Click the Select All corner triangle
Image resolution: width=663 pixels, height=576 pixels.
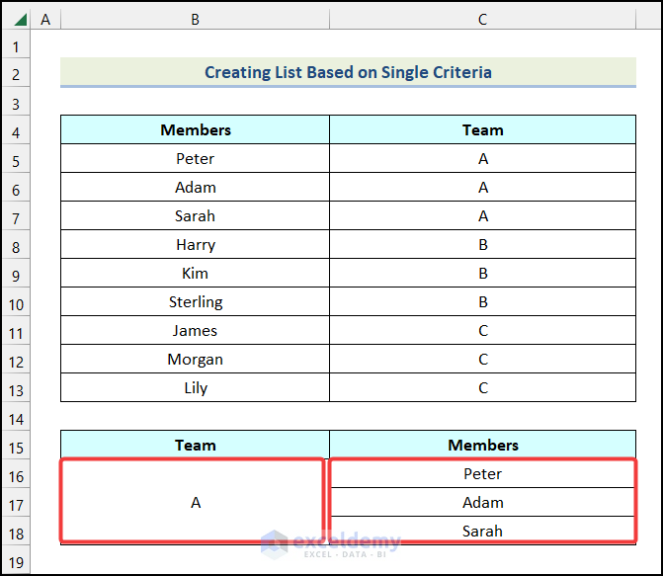(x=19, y=20)
